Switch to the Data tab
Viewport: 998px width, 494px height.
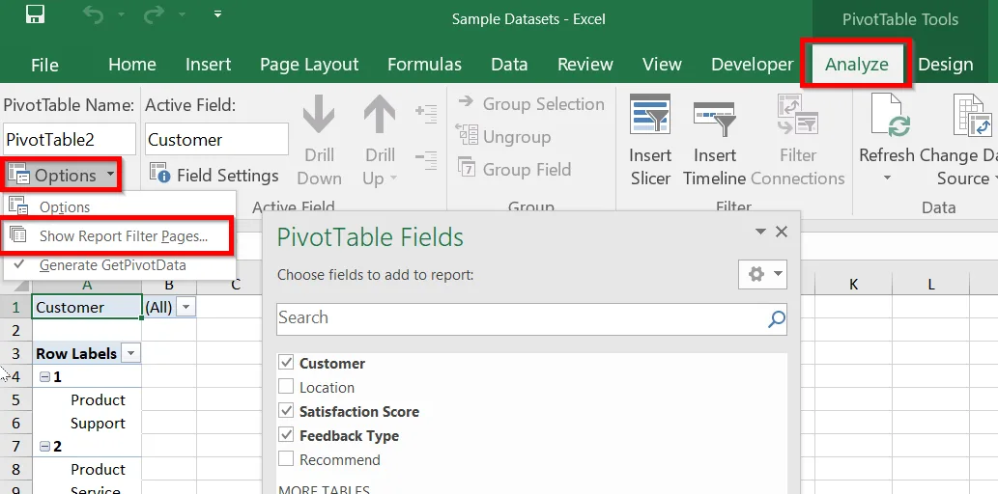coord(509,65)
